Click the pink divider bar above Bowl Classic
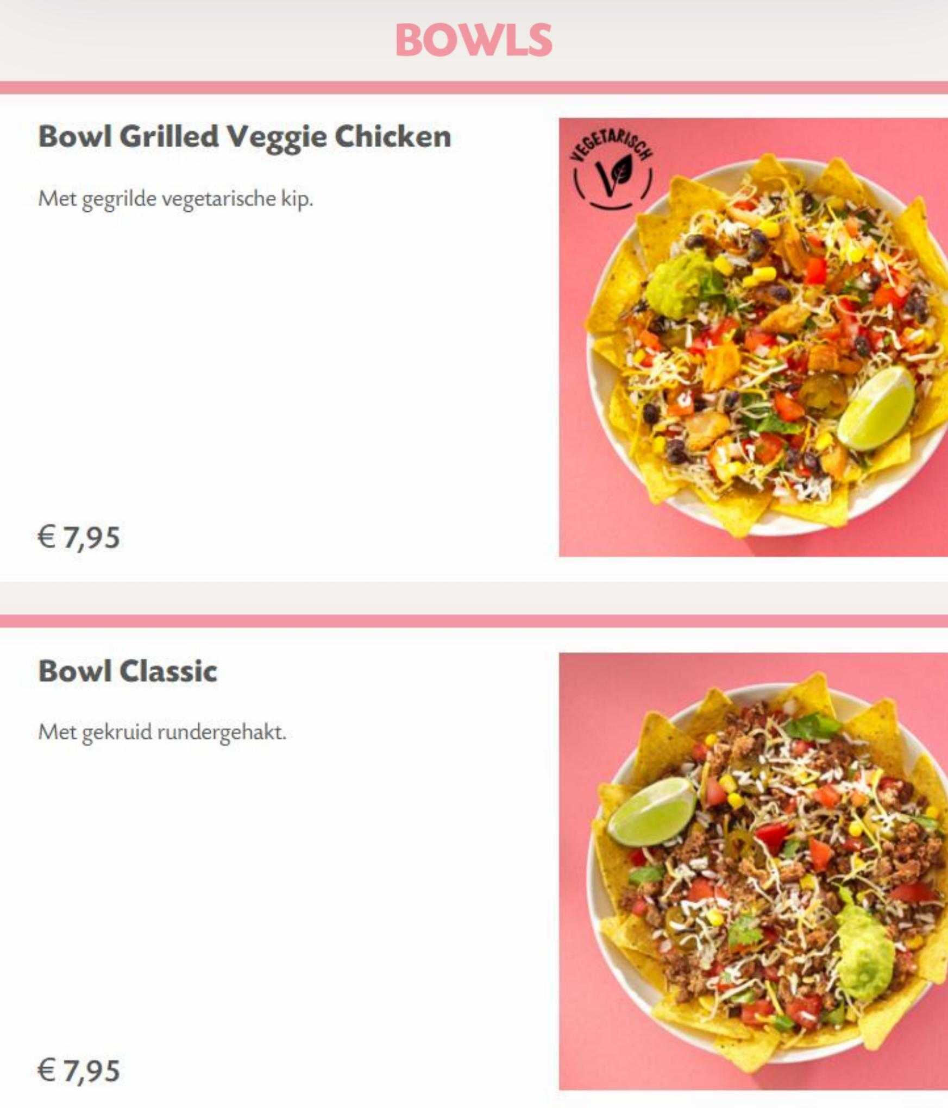 tap(474, 621)
